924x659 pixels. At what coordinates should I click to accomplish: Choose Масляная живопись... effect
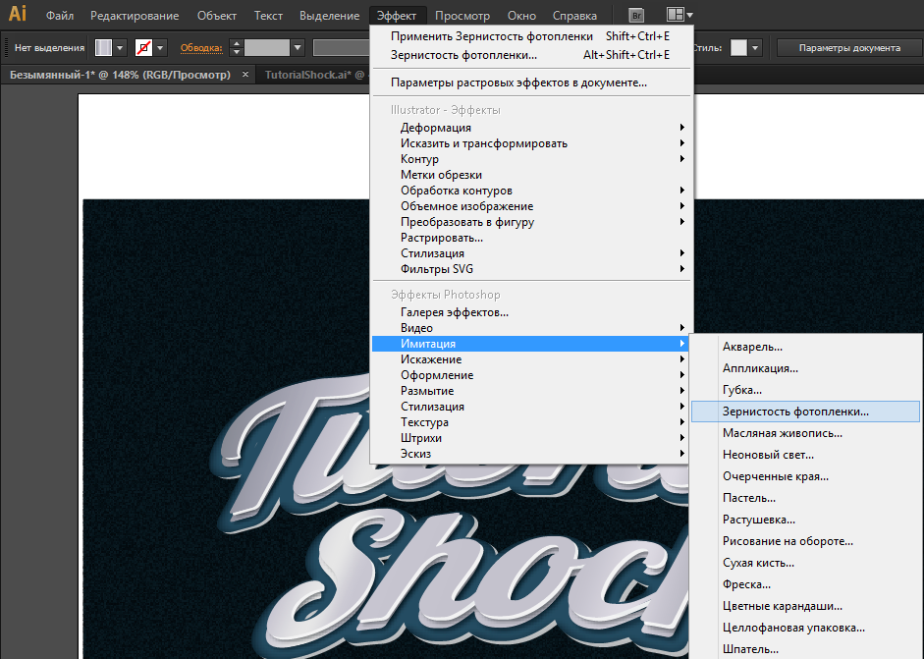[805, 433]
